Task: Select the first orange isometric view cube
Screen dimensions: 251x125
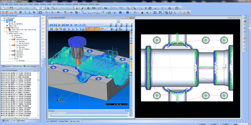Action: coord(56,29)
